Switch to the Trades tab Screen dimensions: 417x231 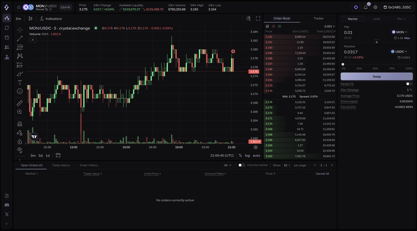(x=318, y=18)
